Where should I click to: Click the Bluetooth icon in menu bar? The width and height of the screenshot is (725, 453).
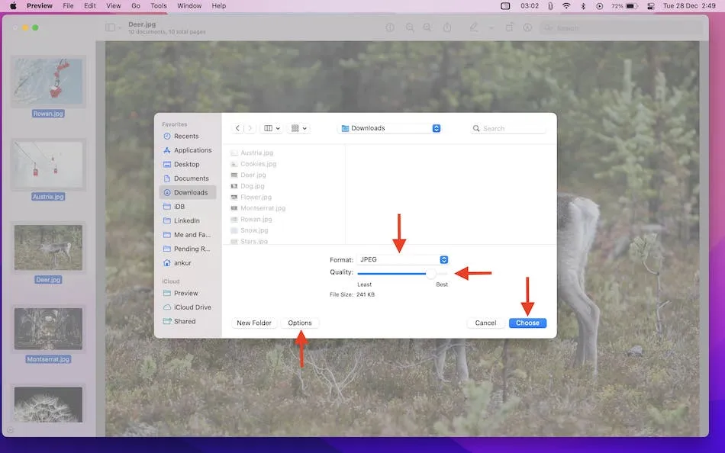pyautogui.click(x=583, y=6)
